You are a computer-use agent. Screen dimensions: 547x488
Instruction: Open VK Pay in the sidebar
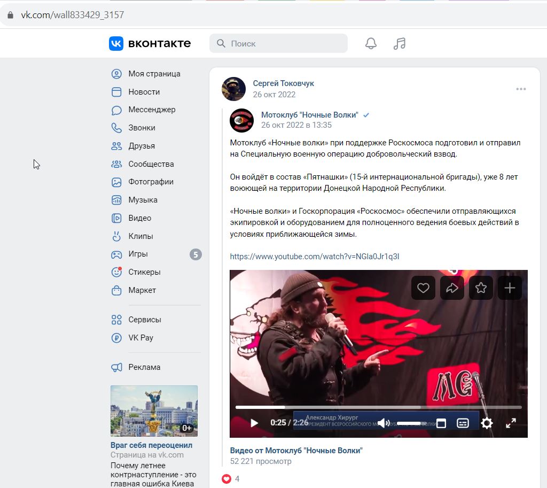click(140, 338)
